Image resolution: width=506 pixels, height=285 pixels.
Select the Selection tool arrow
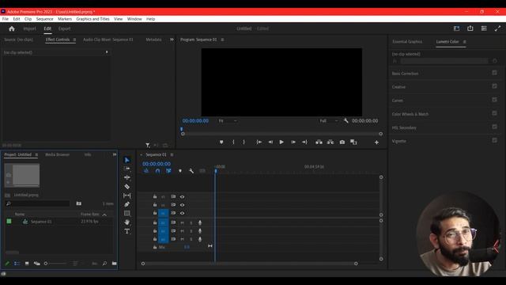click(x=126, y=160)
